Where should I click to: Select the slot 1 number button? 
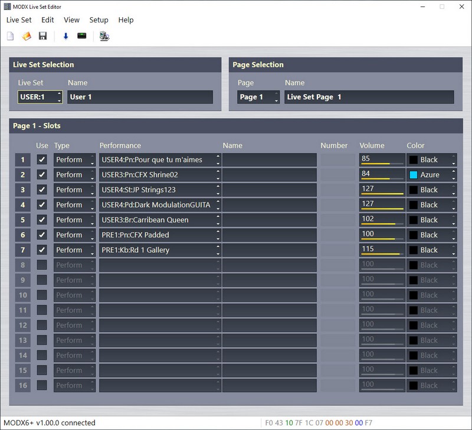[23, 159]
